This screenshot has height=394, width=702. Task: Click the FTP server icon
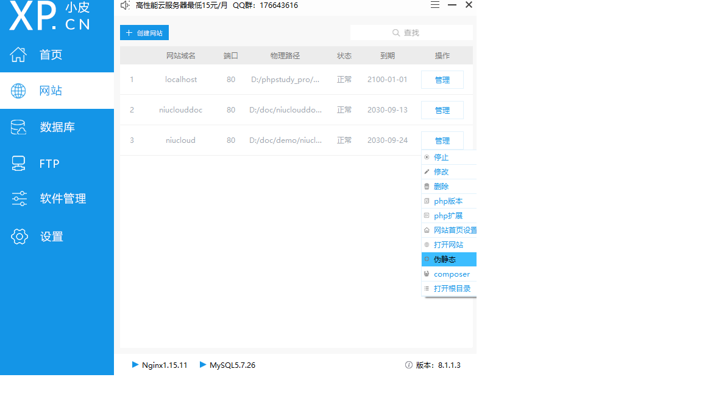tap(19, 164)
